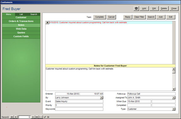The height and width of the screenshot is (119, 181).
Task: Click the top Edit customer button
Action: click(154, 8)
